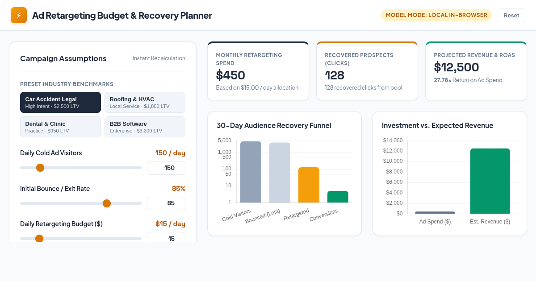This screenshot has width=536, height=281.
Task: Select the Car Accident Legal preset
Action: (60, 102)
